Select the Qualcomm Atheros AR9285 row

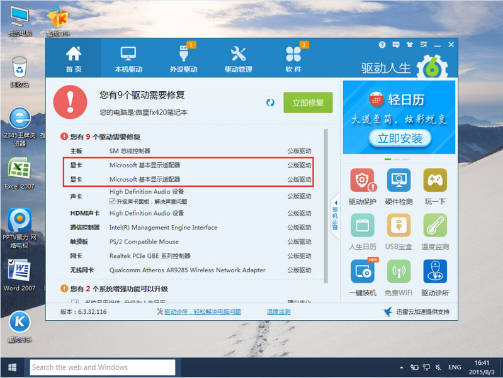(x=191, y=270)
